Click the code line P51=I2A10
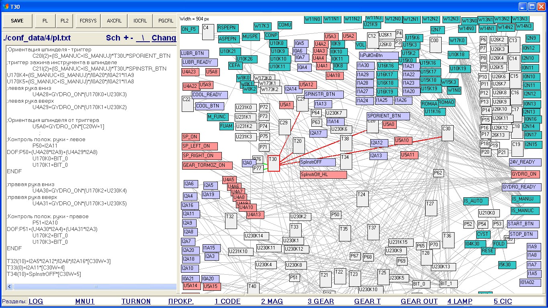 [47, 223]
